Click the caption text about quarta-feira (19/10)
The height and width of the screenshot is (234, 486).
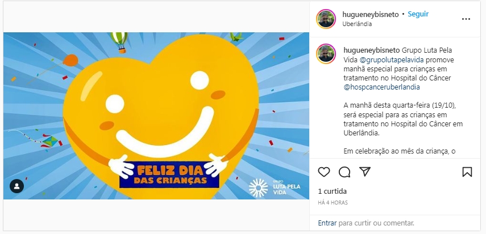click(x=403, y=120)
